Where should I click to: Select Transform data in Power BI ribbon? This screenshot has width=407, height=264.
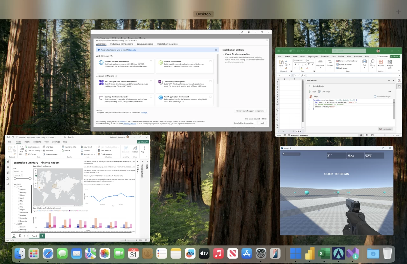click(x=71, y=147)
